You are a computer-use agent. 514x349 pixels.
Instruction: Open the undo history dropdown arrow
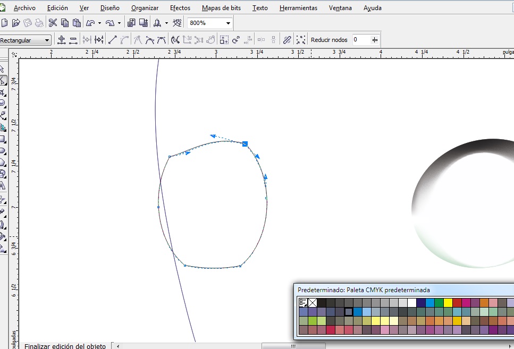(x=99, y=23)
